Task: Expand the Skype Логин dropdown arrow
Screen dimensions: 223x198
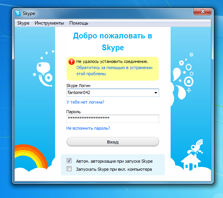Action: 156,93
